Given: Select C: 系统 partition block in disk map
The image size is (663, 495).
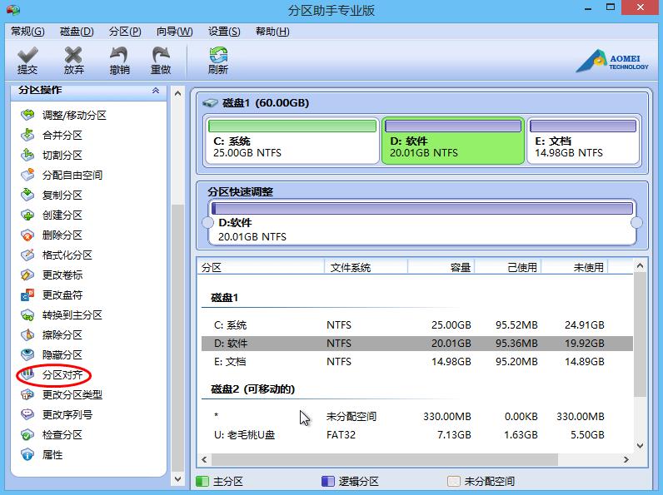Looking at the screenshot, I should point(292,141).
